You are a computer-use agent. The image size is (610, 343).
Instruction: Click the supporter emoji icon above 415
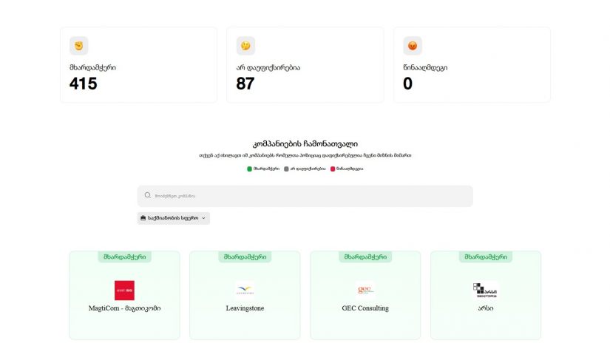coord(78,46)
